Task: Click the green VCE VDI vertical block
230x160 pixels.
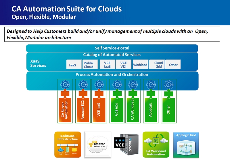Action: click(x=117, y=110)
